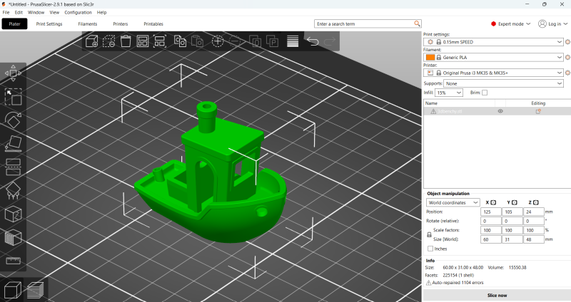The width and height of the screenshot is (571, 302).
Task: Click the Split to parts icon
Action: click(273, 41)
